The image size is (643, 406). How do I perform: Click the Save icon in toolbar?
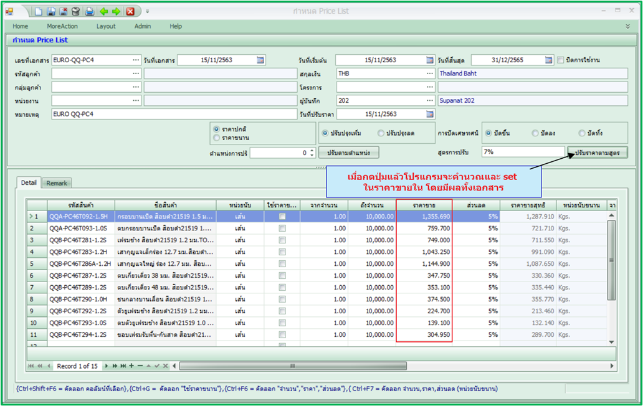52,11
